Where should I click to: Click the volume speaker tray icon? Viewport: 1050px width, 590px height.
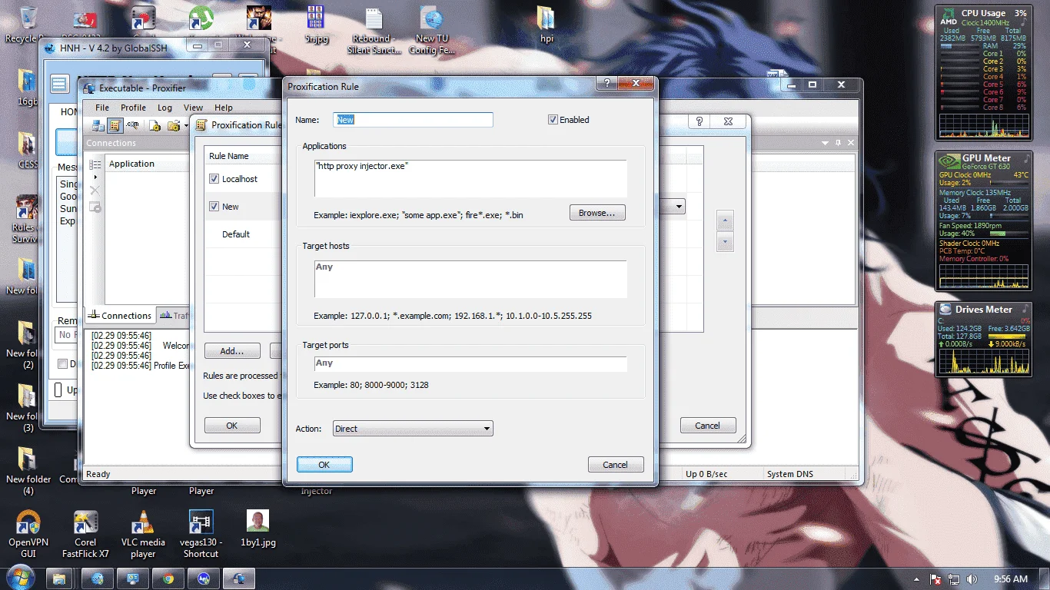pos(972,579)
